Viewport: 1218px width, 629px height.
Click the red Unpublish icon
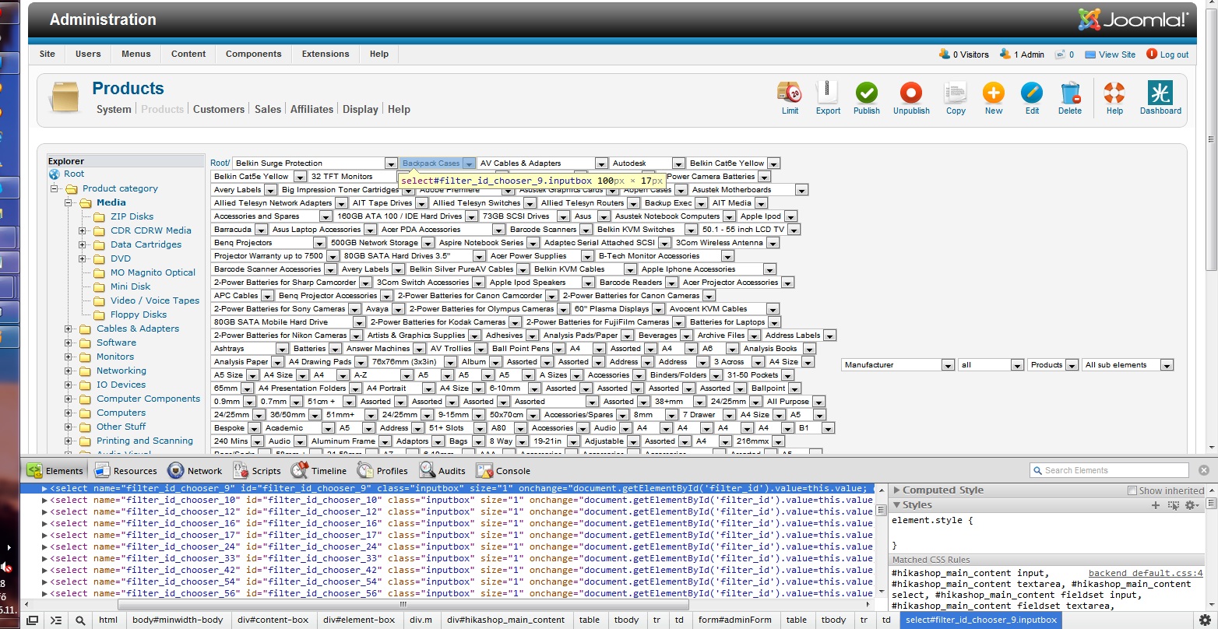click(911, 93)
